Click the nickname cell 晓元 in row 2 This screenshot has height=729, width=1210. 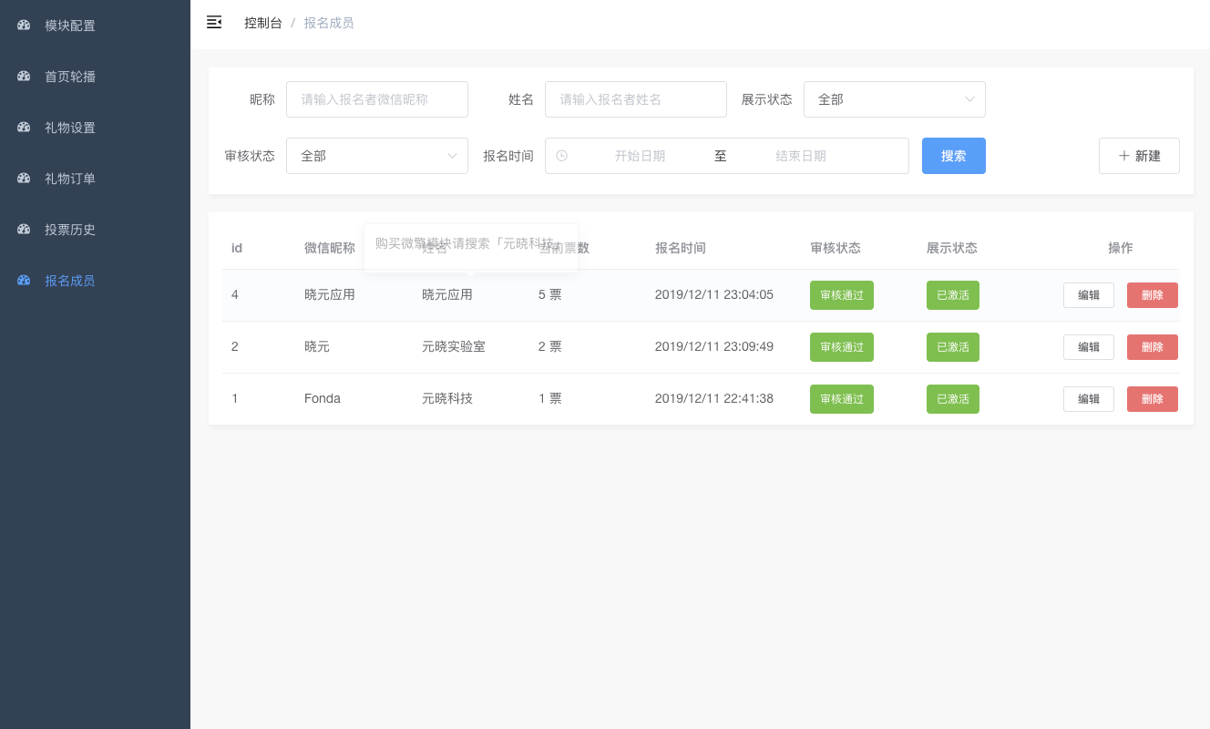pyautogui.click(x=317, y=346)
